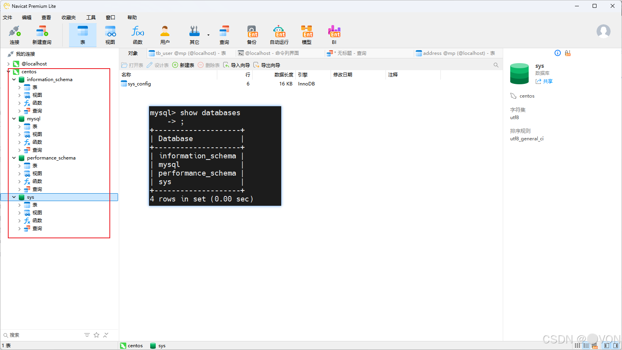Select the 表 (Table) toolbar button
This screenshot has width=622, height=350.
(x=83, y=35)
